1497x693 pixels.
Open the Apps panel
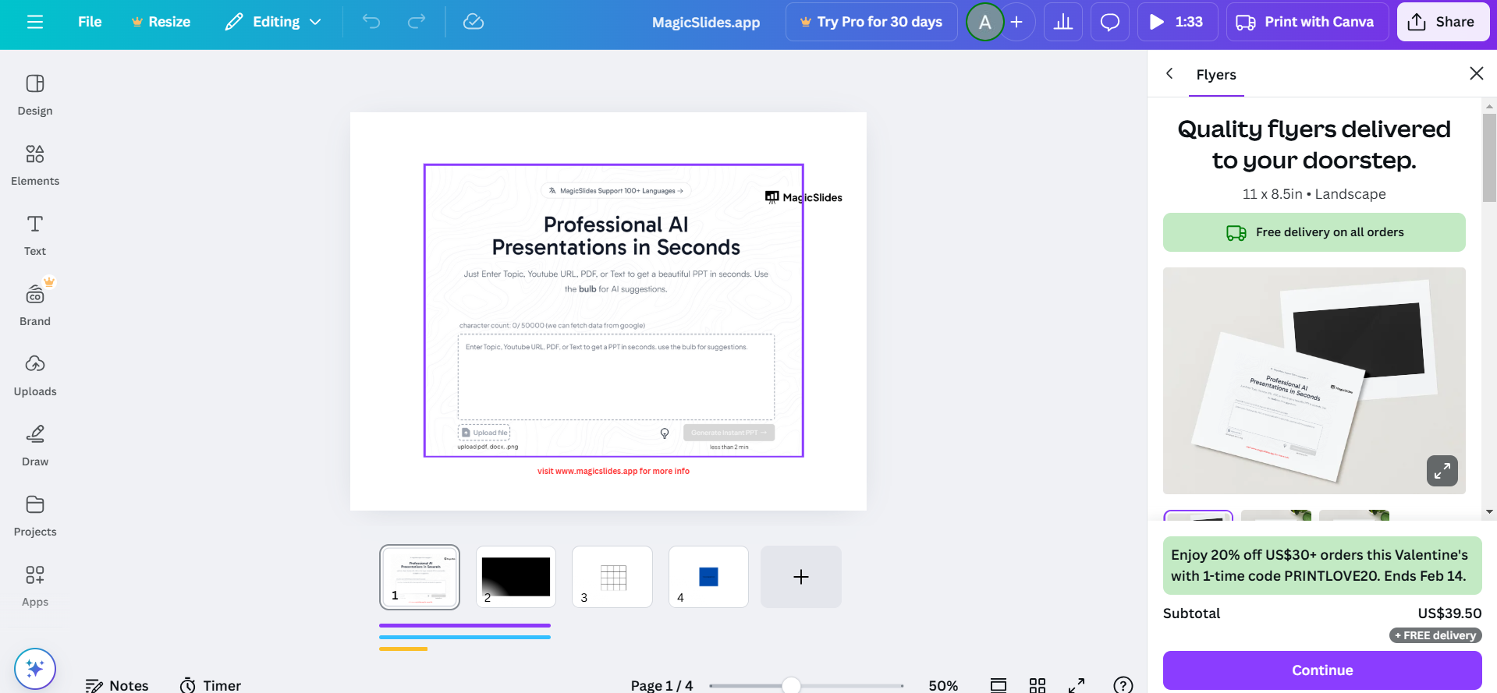35,586
